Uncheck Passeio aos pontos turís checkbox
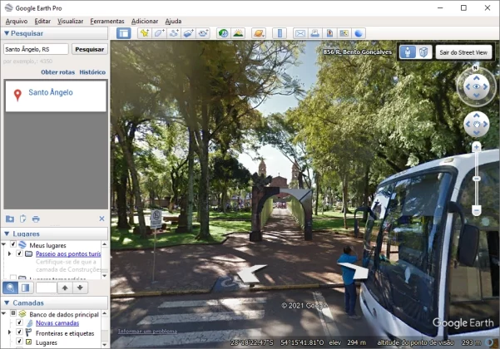The width and height of the screenshot is (500, 349). [x=19, y=253]
